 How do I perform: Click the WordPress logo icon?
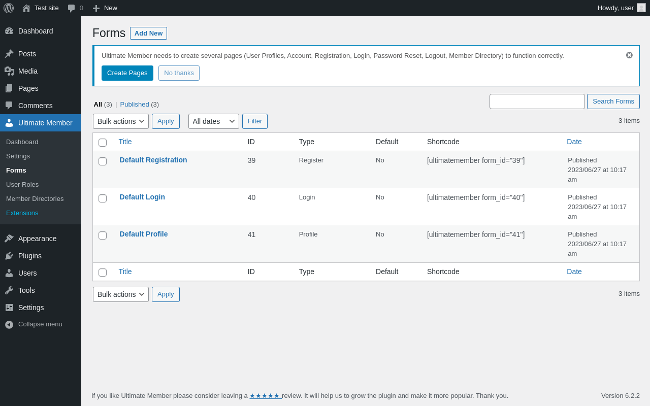click(9, 8)
